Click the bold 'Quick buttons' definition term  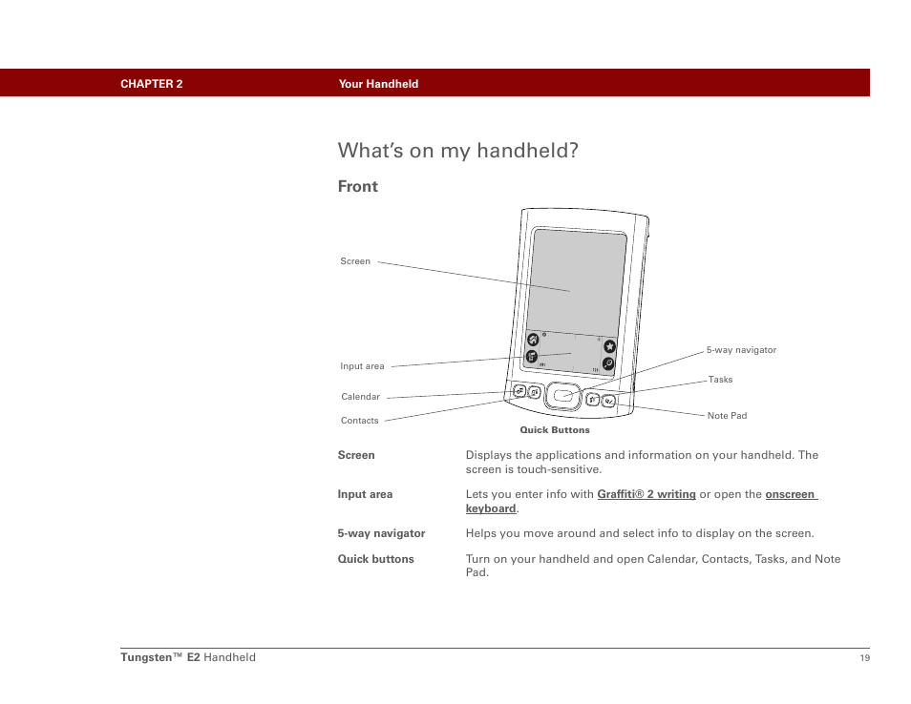[376, 559]
